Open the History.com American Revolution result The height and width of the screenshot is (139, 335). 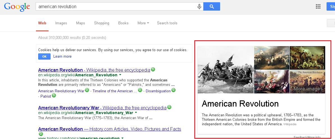[110, 129]
